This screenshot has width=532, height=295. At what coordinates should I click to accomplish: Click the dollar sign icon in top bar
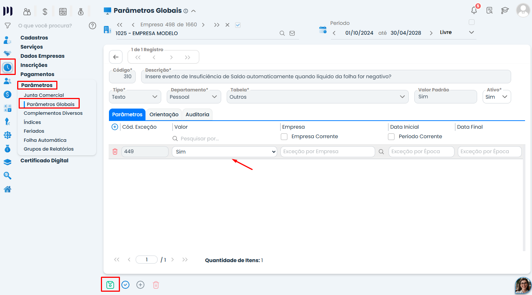click(45, 12)
